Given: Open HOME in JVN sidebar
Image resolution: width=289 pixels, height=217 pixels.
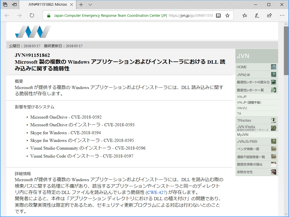Looking at the screenshot, I should pos(257,67).
